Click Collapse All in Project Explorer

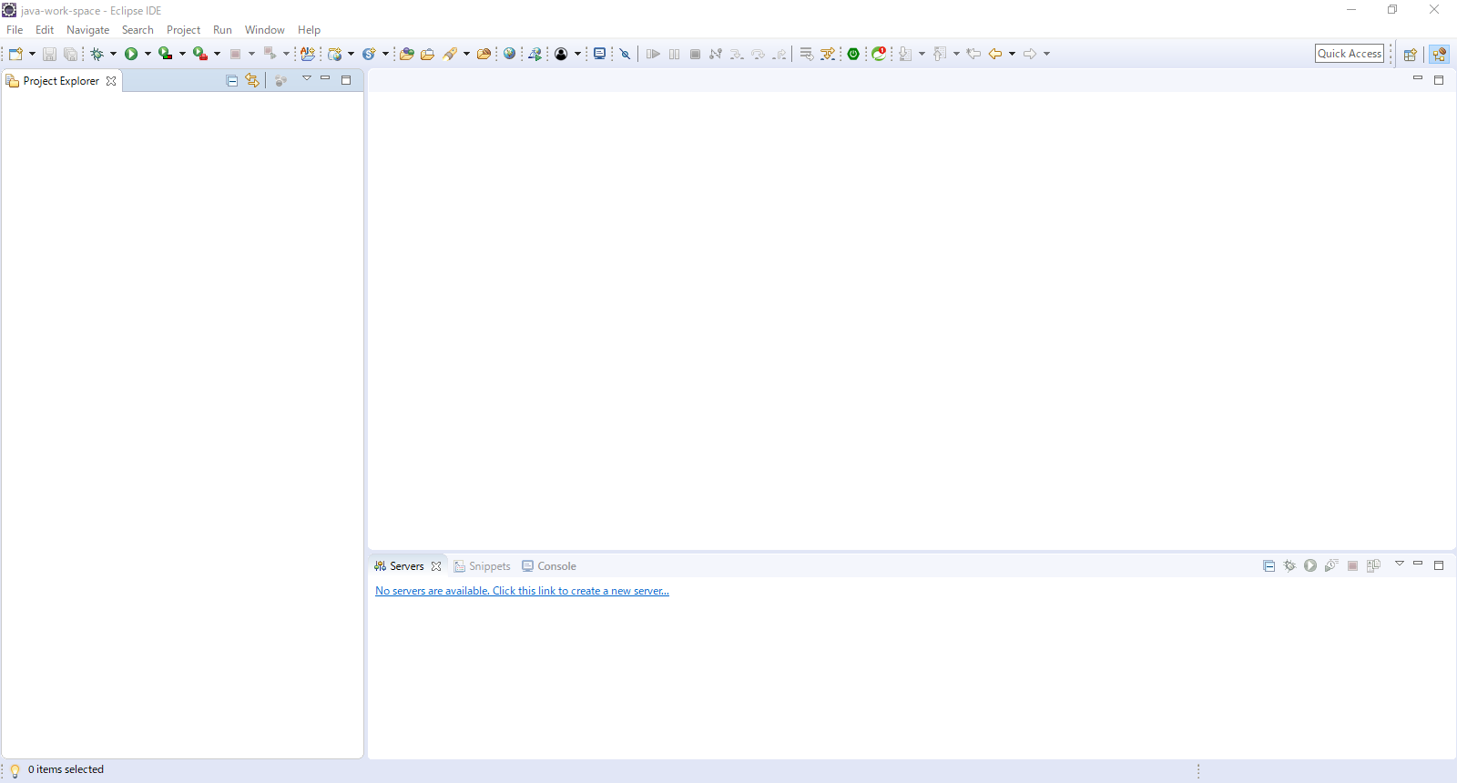[232, 81]
